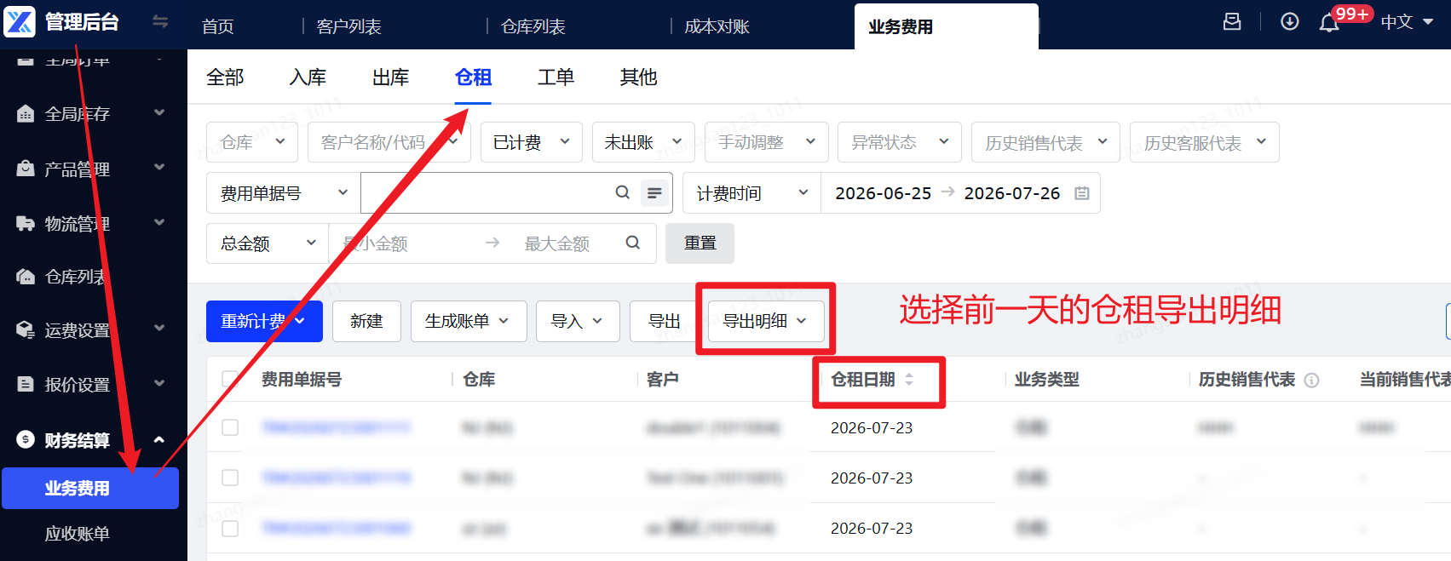Expand the 物流管理 sidebar menu
This screenshot has width=1451, height=561.
click(159, 222)
